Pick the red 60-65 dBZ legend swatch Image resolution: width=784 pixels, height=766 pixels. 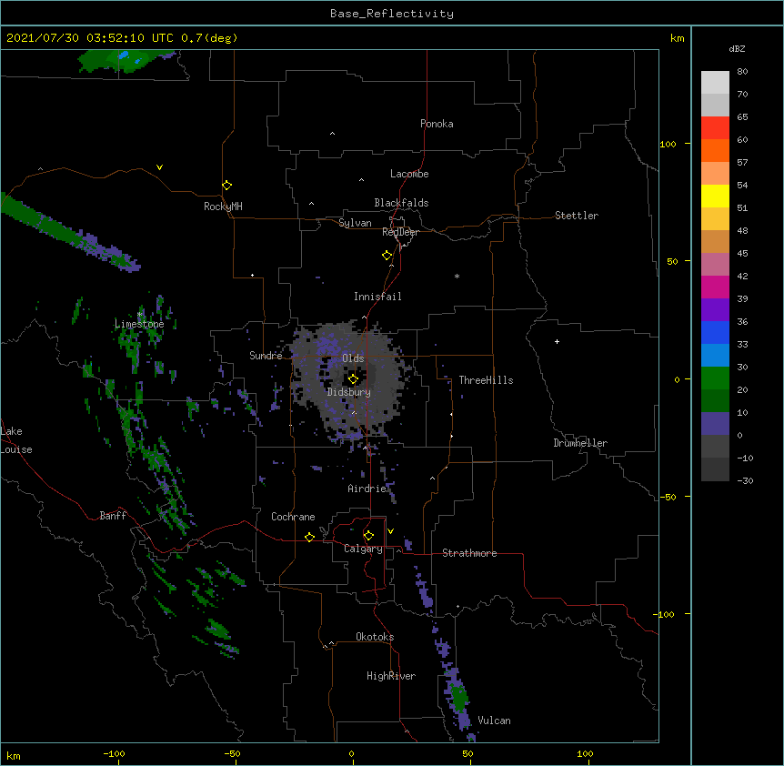click(x=715, y=128)
